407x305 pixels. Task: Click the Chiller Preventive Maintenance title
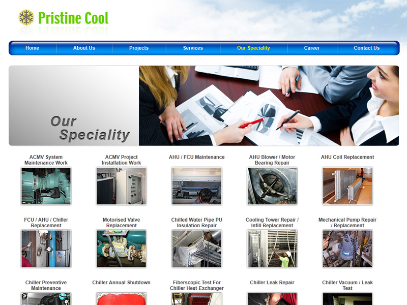tap(46, 285)
